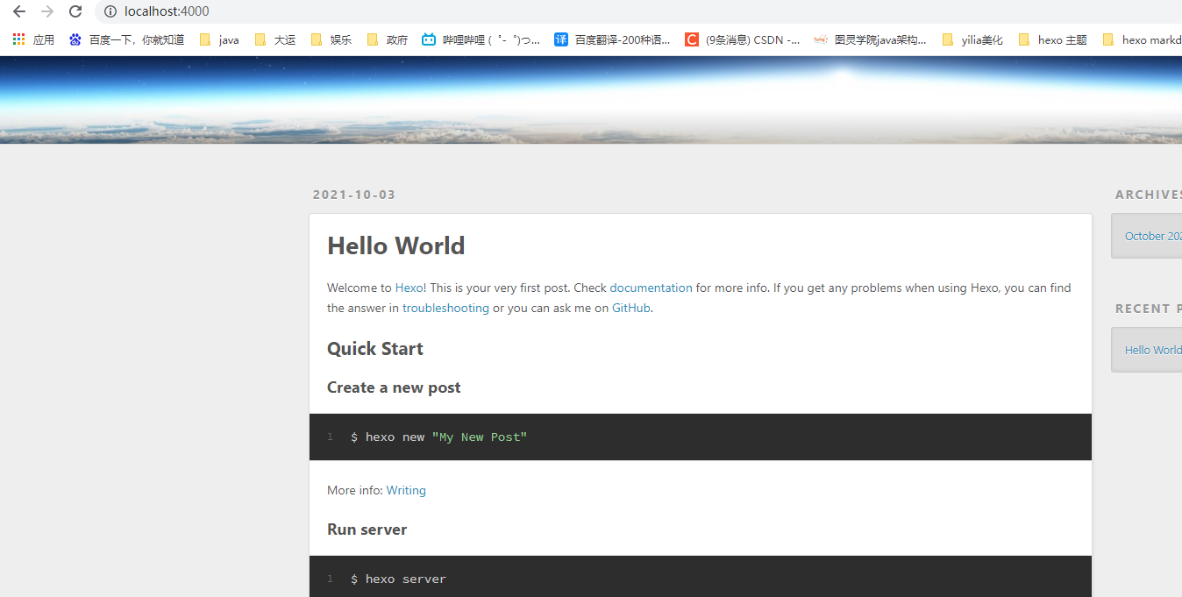1182x597 pixels.
Task: Go back using the browser back arrow
Action: pyautogui.click(x=19, y=11)
